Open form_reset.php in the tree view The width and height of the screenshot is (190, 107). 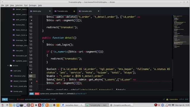pos(20,86)
